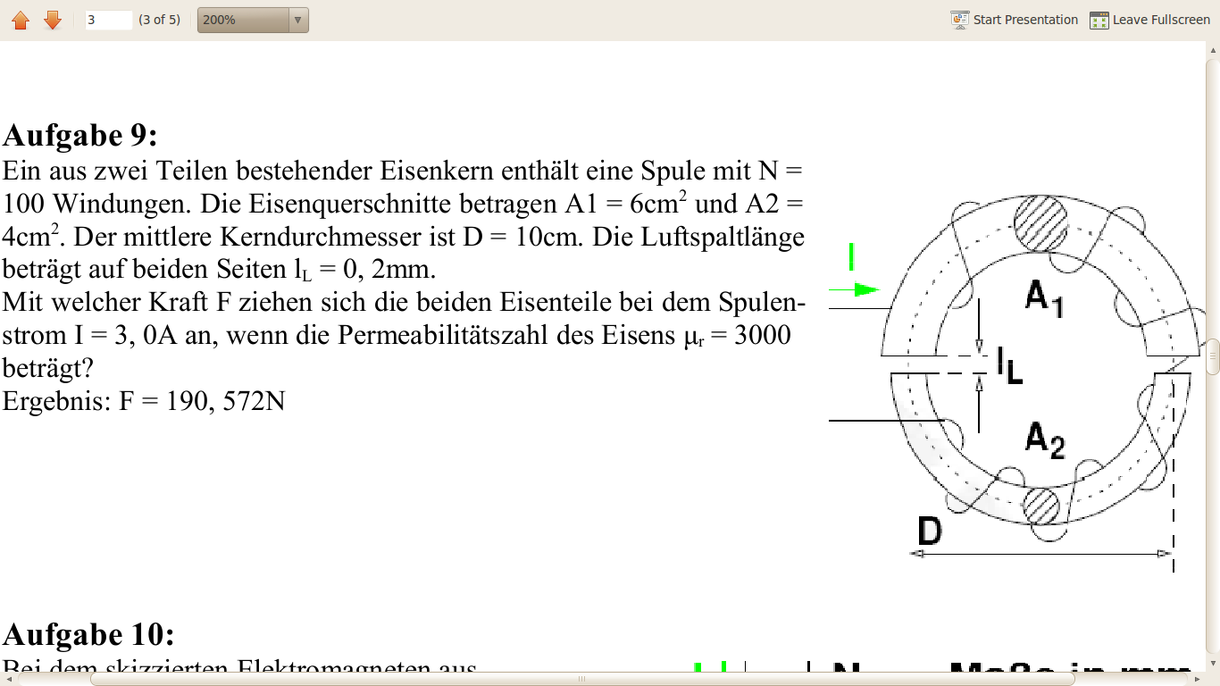Click the "Ergebnis: F = 190, 572N" line
1220x686 pixels.
point(144,401)
